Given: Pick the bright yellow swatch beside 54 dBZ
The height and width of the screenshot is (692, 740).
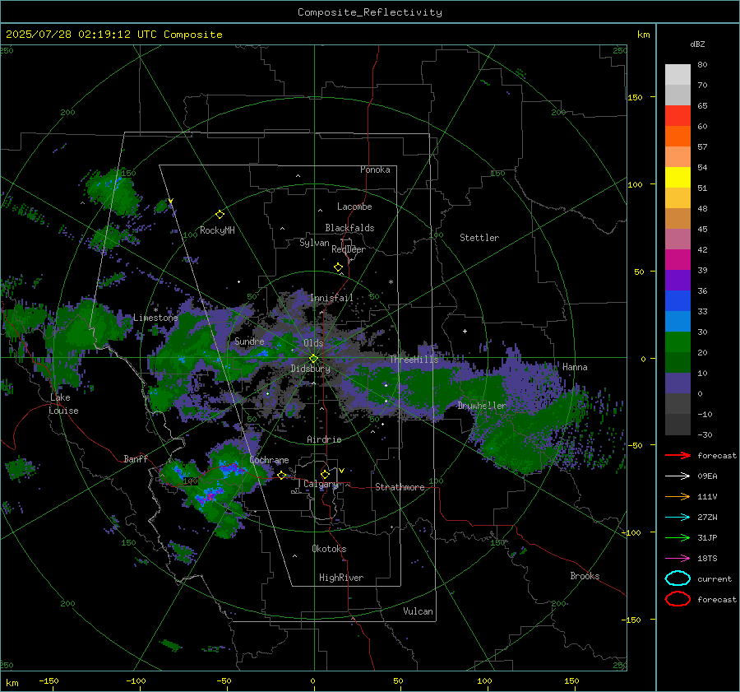Looking at the screenshot, I should tap(678, 177).
